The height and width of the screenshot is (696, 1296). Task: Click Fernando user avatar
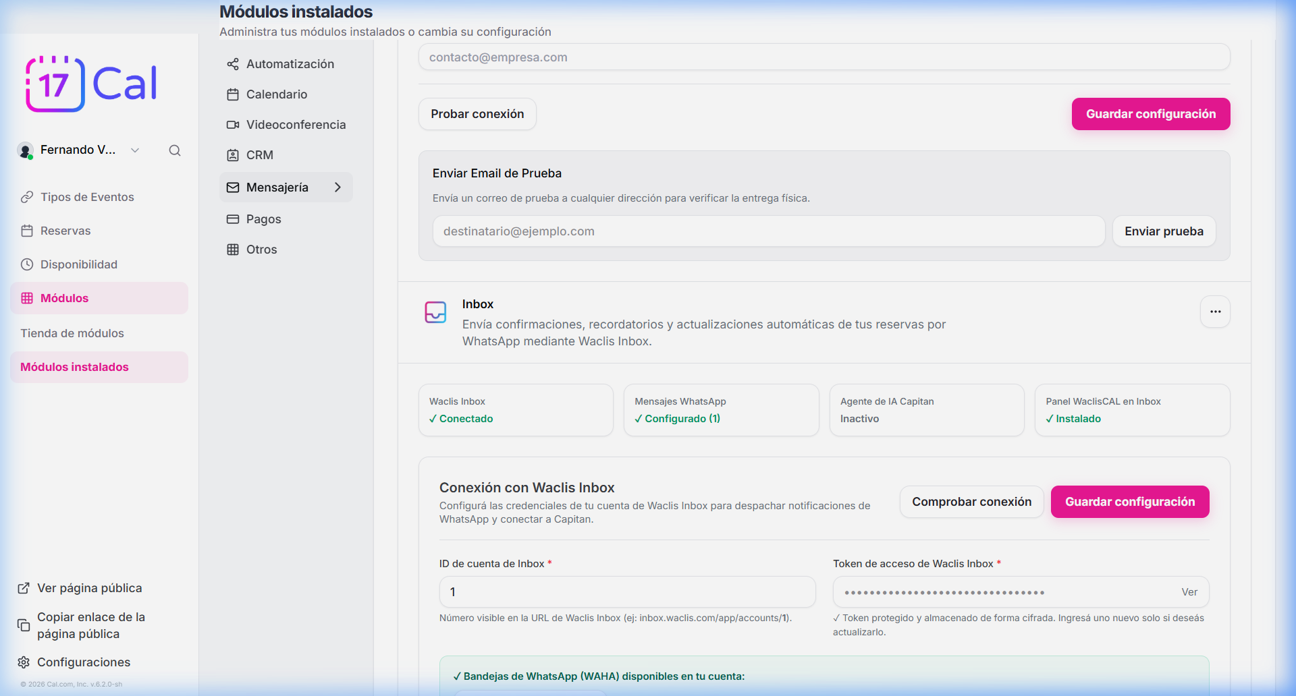tap(26, 150)
